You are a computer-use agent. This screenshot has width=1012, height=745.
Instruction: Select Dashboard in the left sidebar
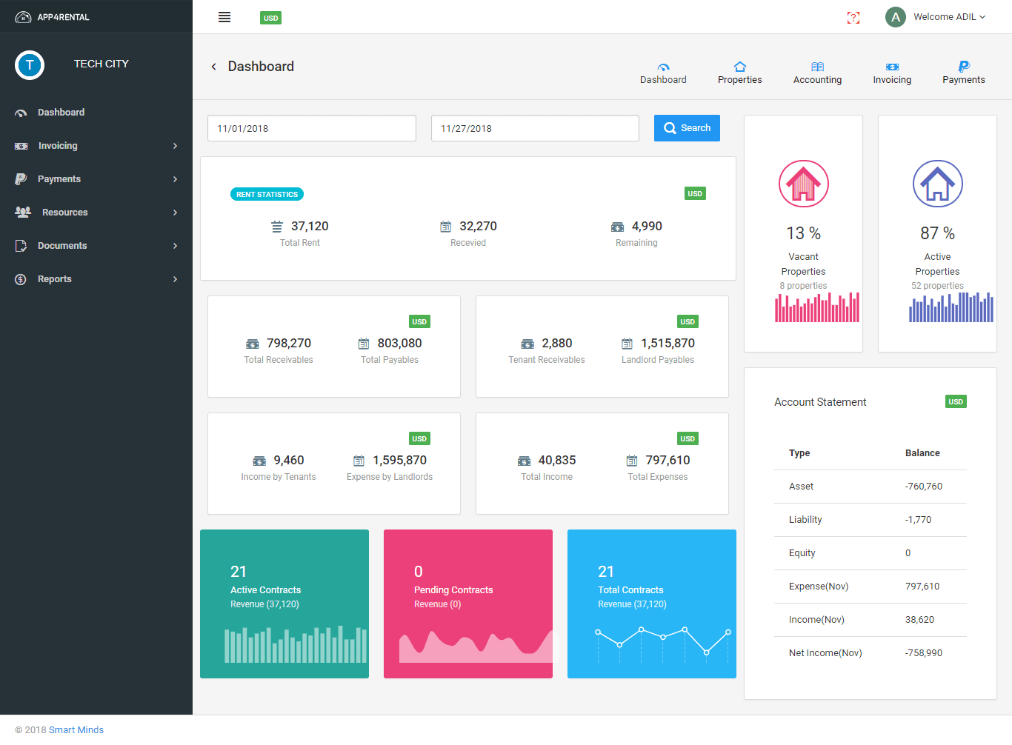point(96,113)
